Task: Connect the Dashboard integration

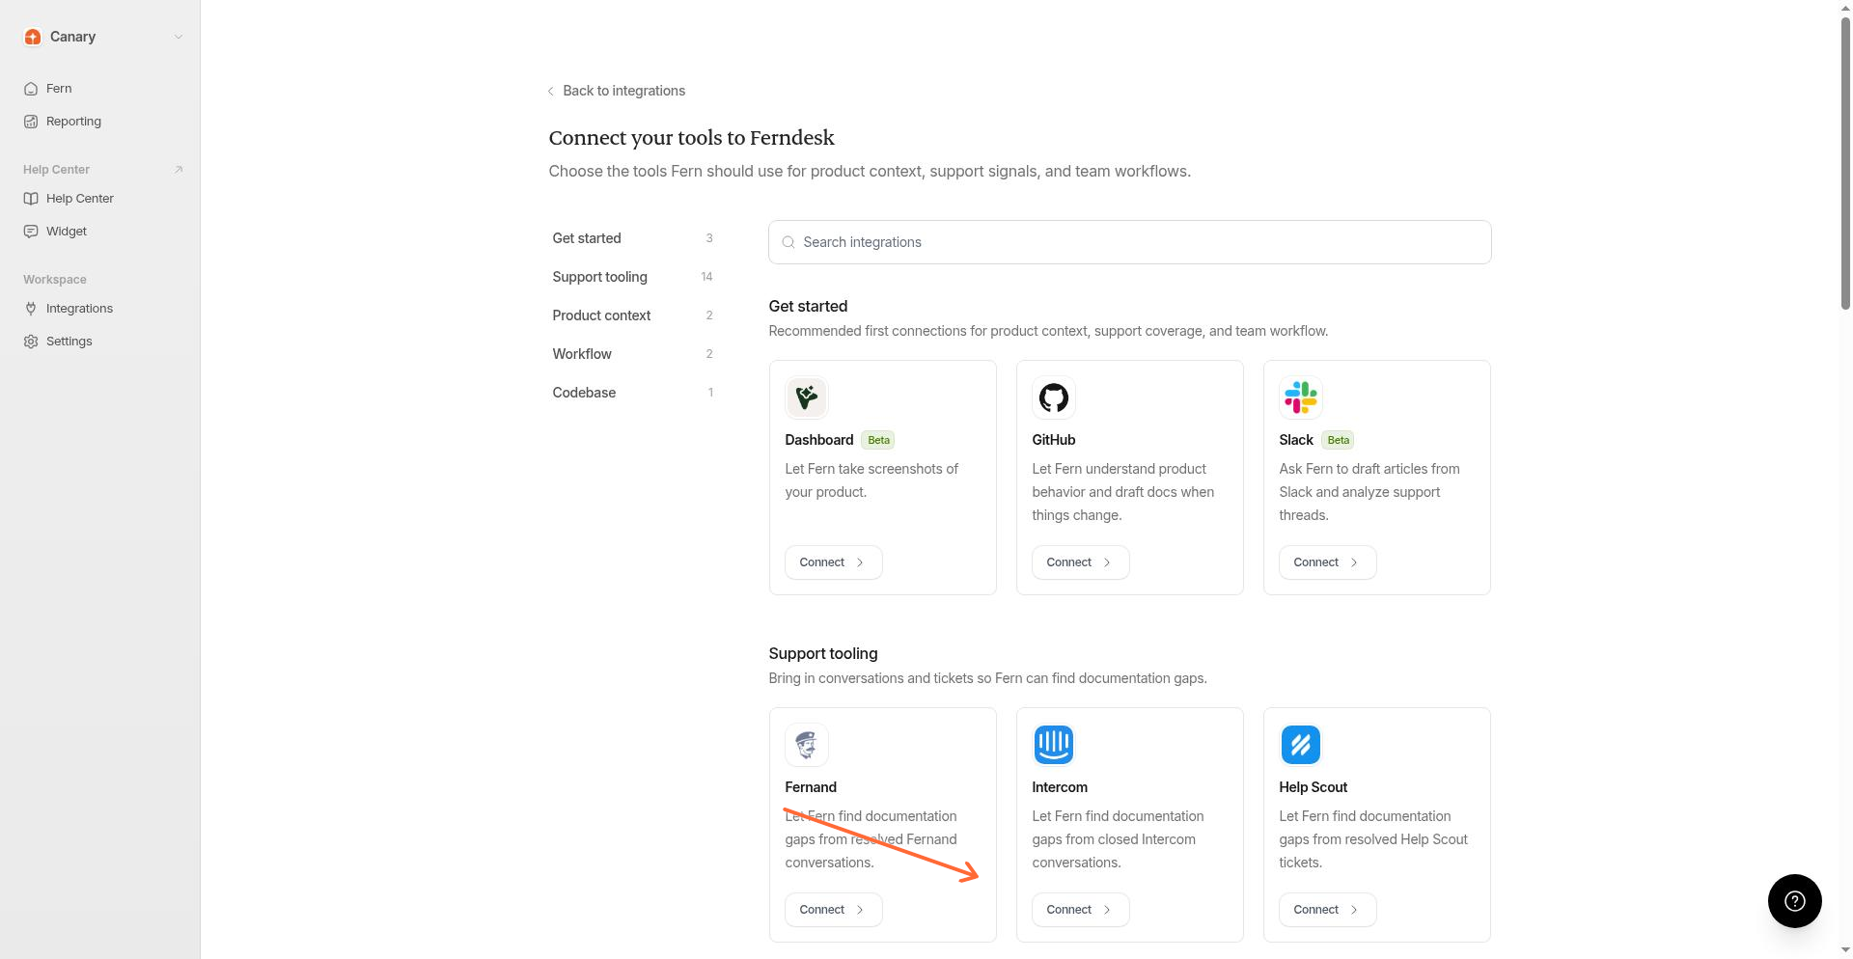Action: click(x=834, y=562)
